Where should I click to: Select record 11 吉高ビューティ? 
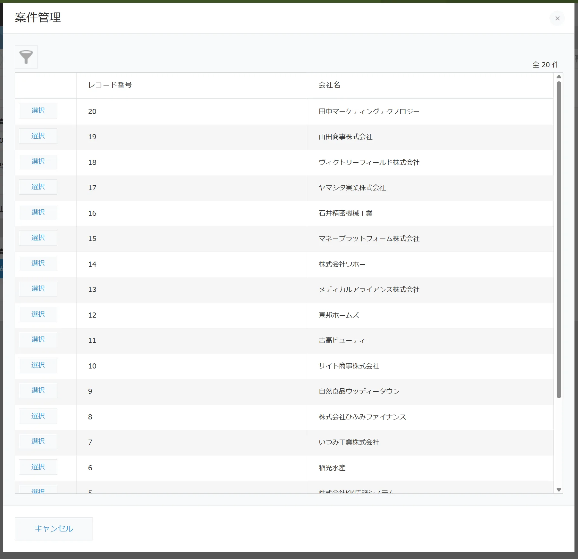point(38,340)
